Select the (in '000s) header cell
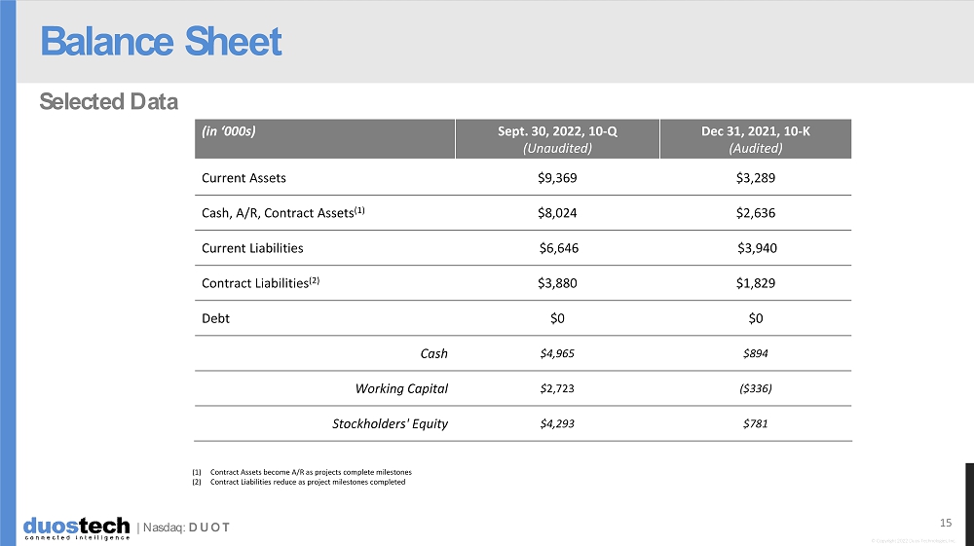Screen dimensions: 974x546 pos(229,130)
